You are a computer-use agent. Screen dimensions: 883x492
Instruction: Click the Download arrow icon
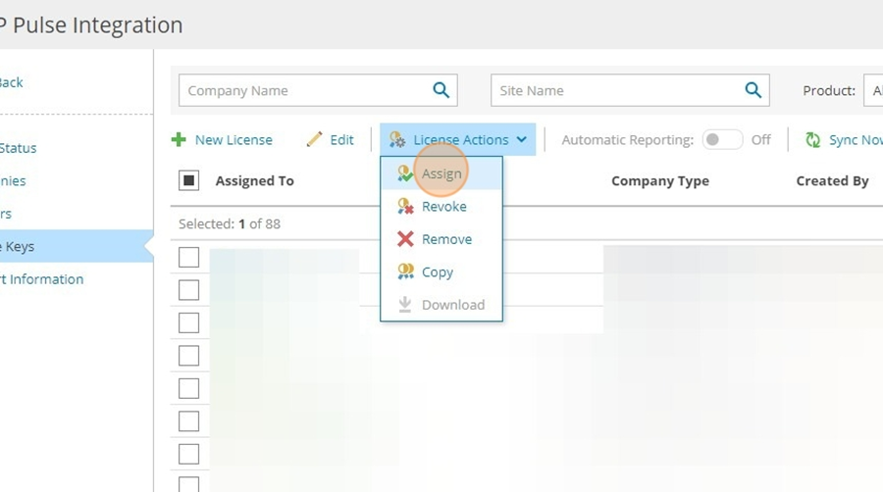pyautogui.click(x=404, y=304)
